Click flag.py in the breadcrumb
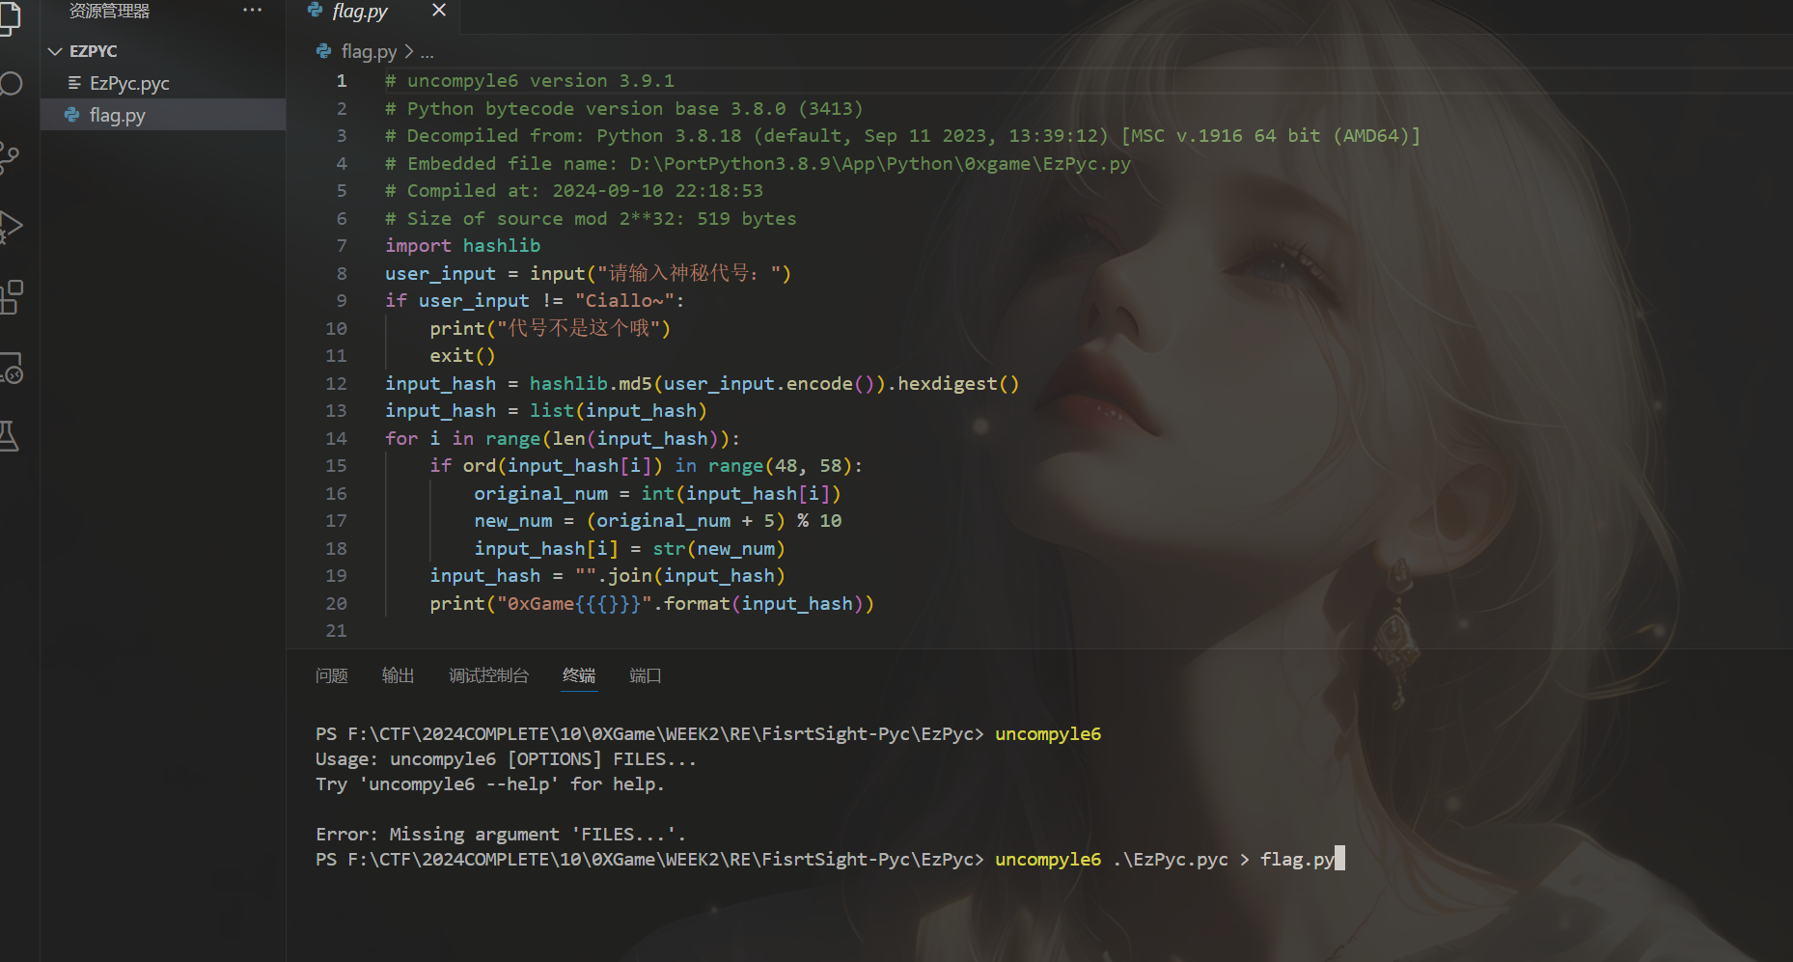This screenshot has width=1793, height=962. pyautogui.click(x=369, y=51)
